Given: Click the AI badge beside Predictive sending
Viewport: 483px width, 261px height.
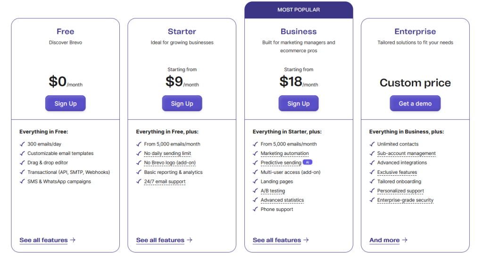Looking at the screenshot, I should (308, 163).
